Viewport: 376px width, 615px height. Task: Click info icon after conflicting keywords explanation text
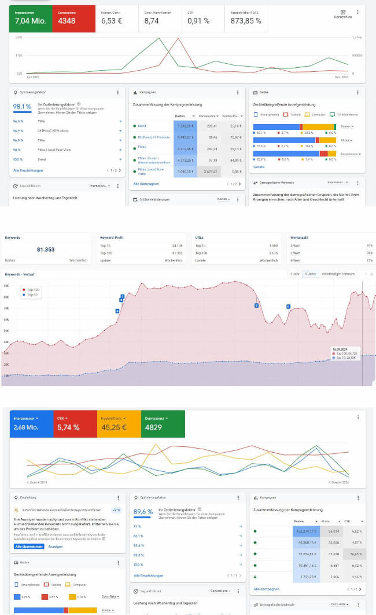(103, 538)
